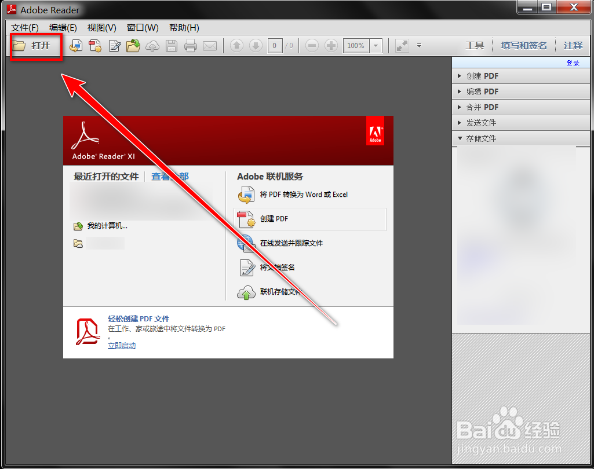This screenshot has height=469, width=594.
Task: Collapse the 存储文件 panel
Action: tap(521, 138)
